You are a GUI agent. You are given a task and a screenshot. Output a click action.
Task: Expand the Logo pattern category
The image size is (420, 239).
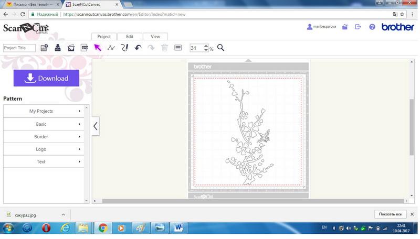point(44,149)
